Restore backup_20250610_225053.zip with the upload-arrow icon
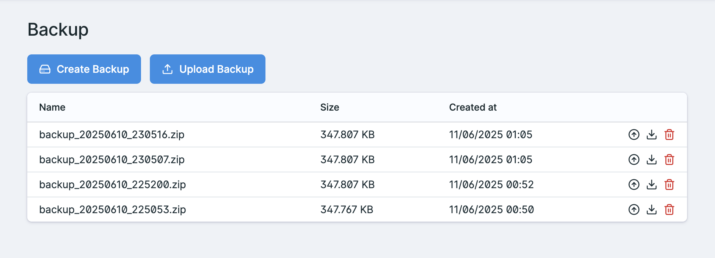The width and height of the screenshot is (715, 258). [634, 210]
